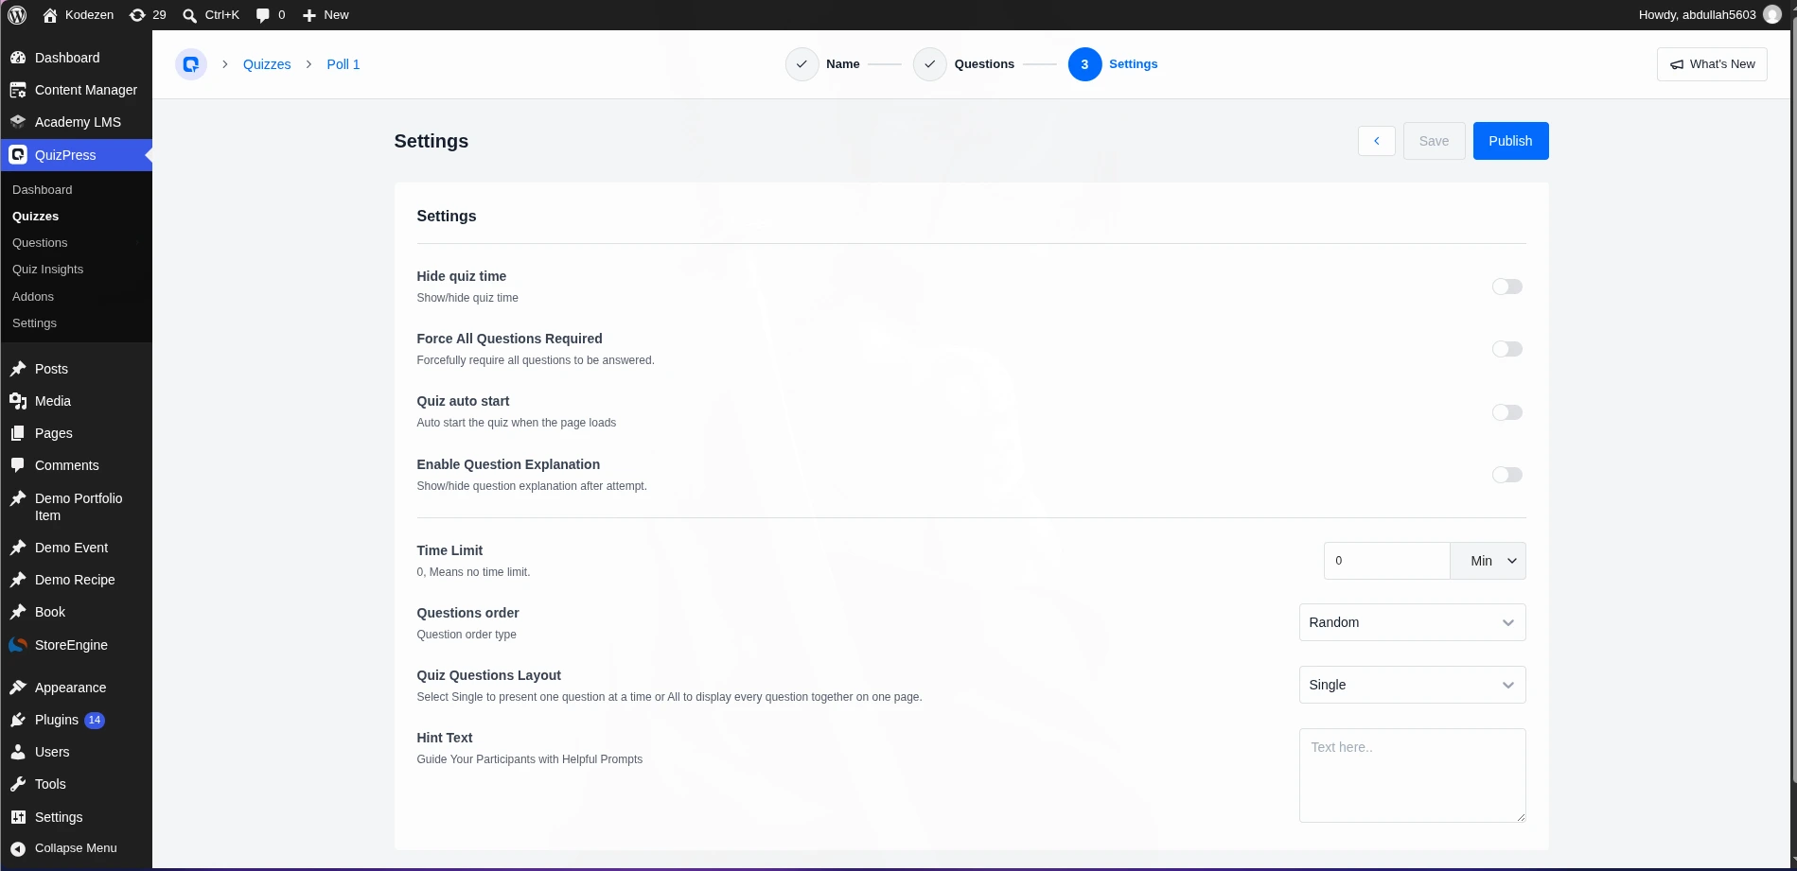Open the Min time unit dropdown
The width and height of the screenshot is (1797, 871).
click(1488, 561)
